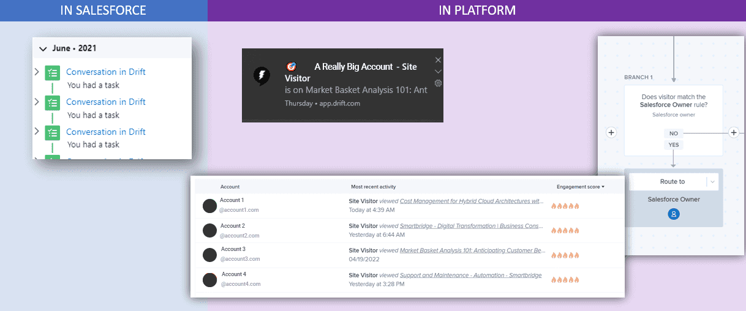
Task: Select Account 2 avatar
Action: 210,231
